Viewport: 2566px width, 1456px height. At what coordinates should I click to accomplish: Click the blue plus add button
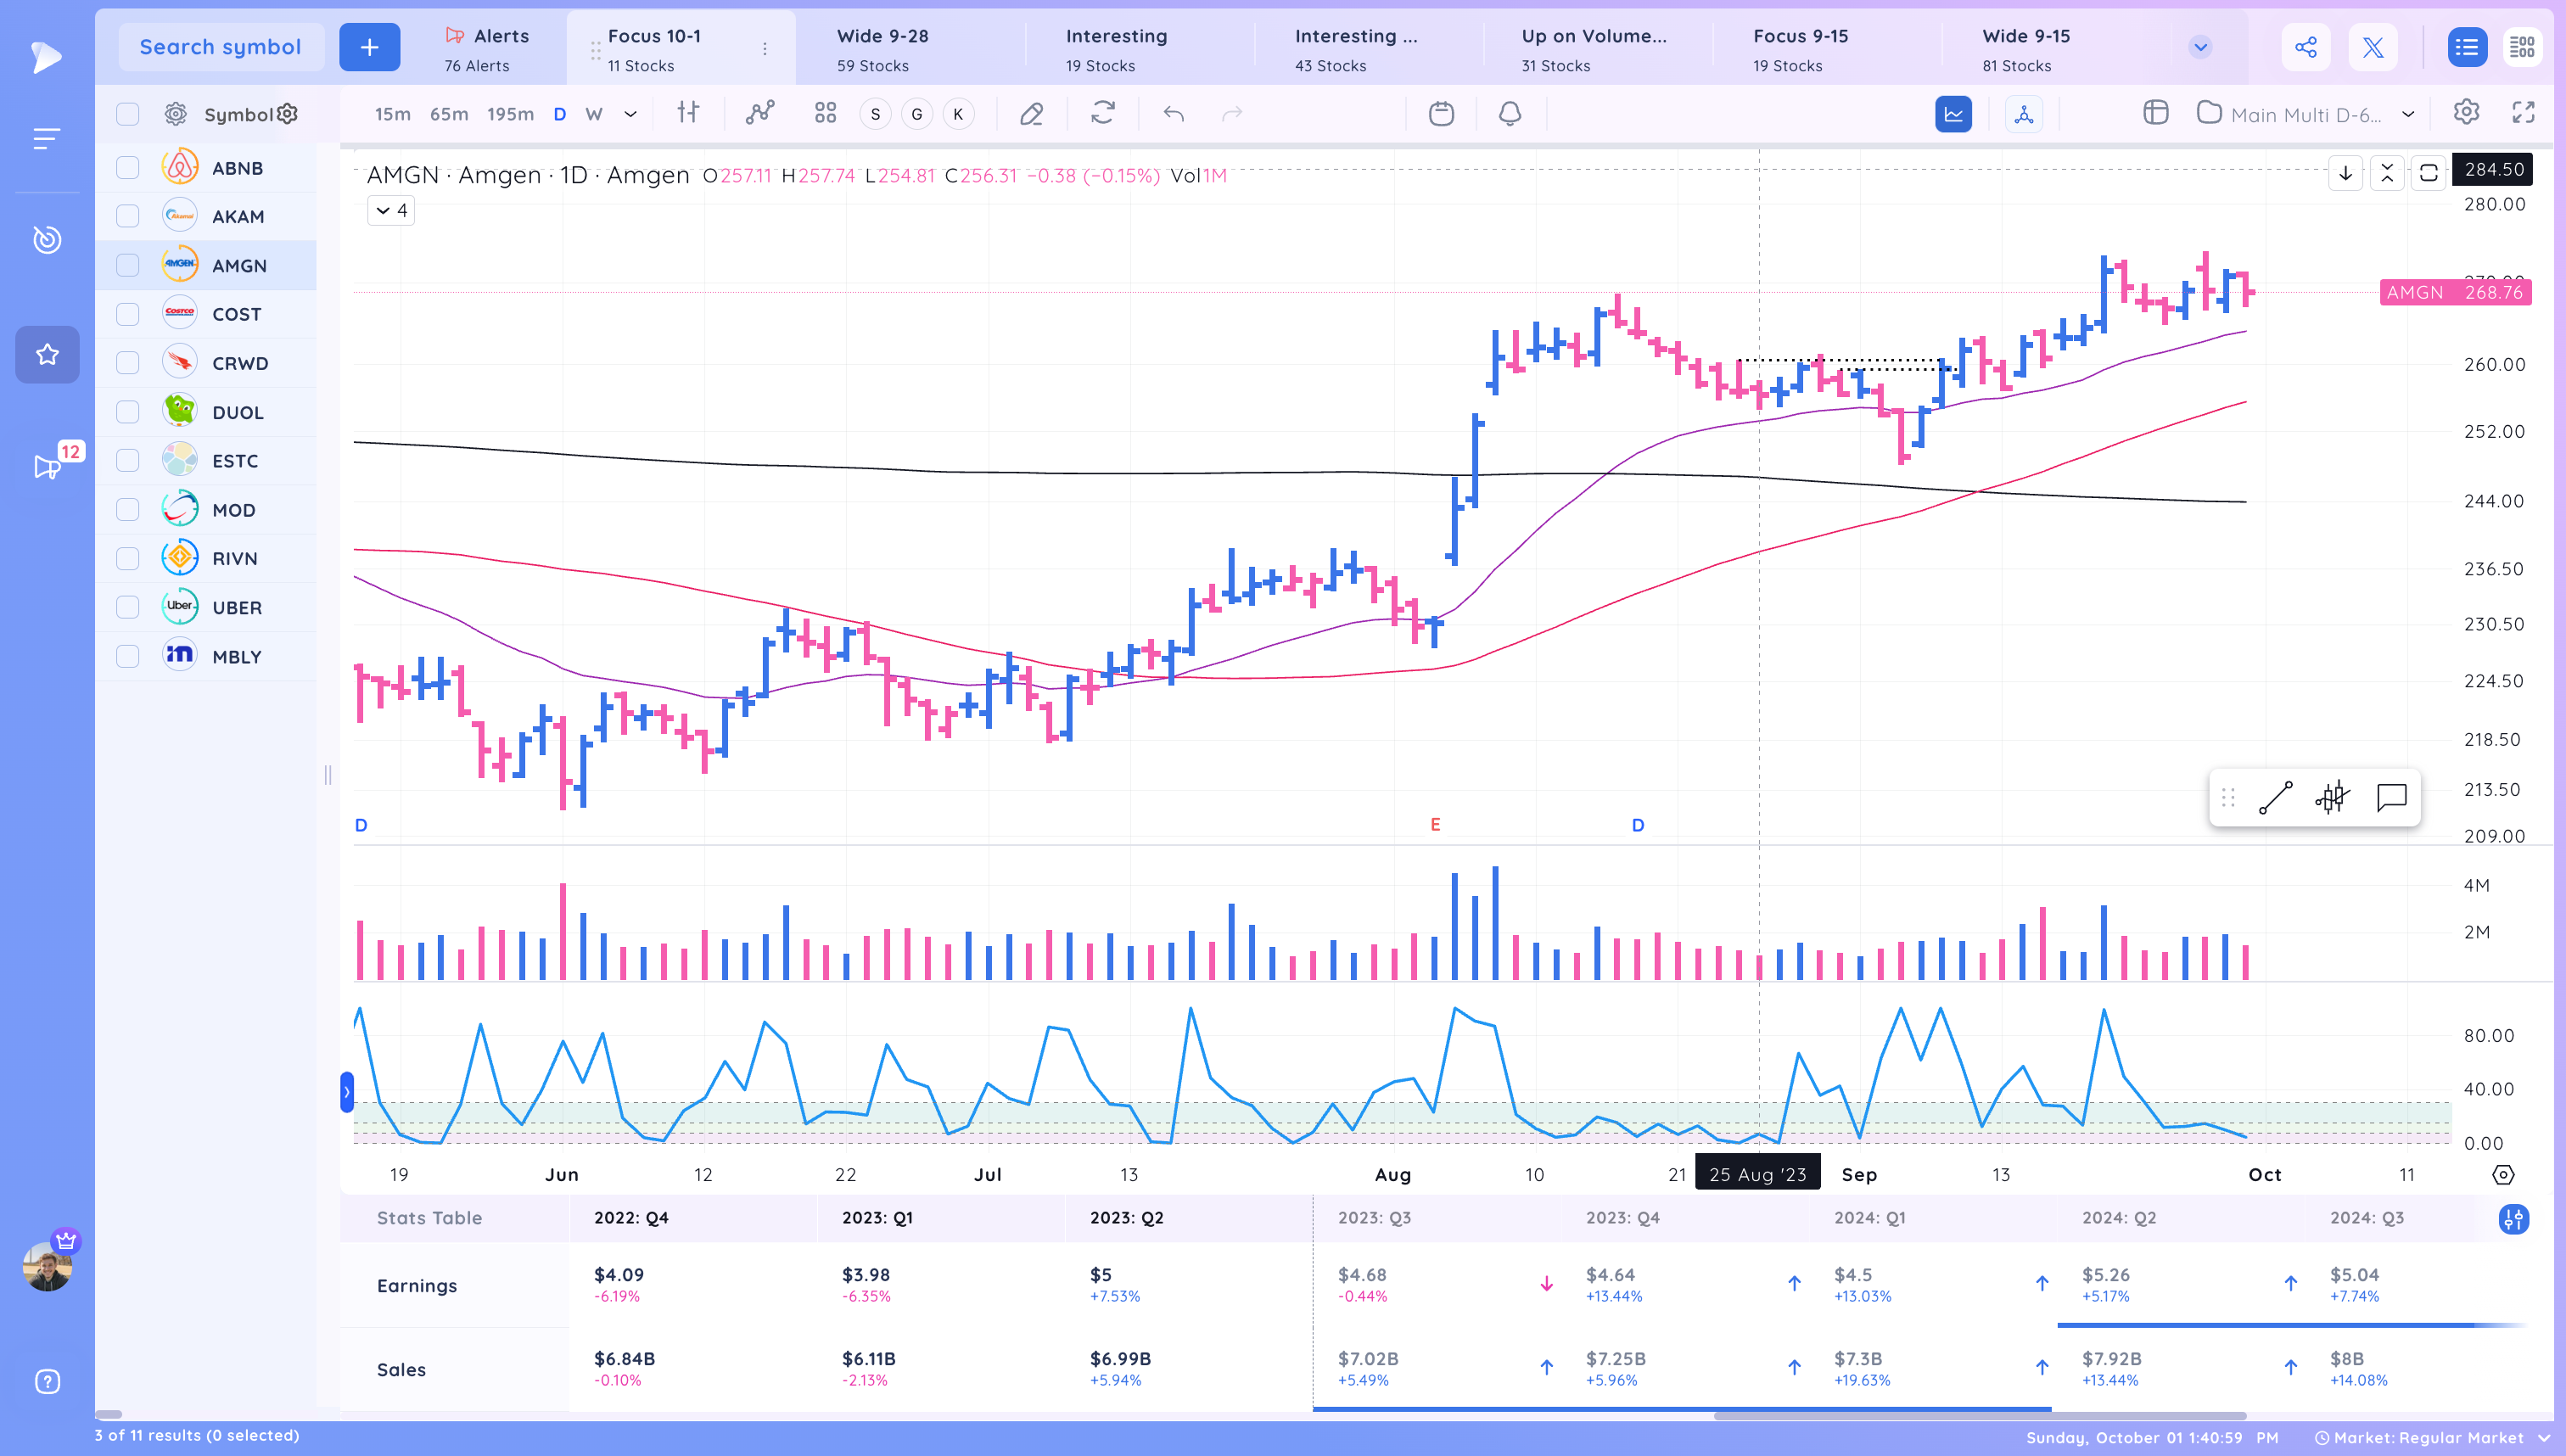(369, 47)
